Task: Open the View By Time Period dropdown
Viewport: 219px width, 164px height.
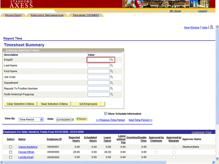Action: [x=31, y=120]
